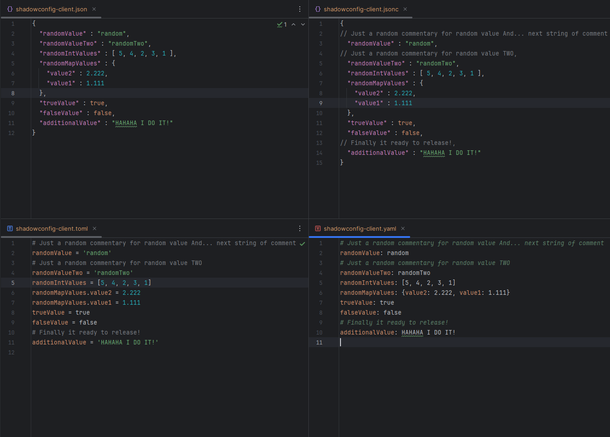This screenshot has width=610, height=437.
Task: Close the shadowconfig-client.yaml tab
Action: pyautogui.click(x=403, y=228)
